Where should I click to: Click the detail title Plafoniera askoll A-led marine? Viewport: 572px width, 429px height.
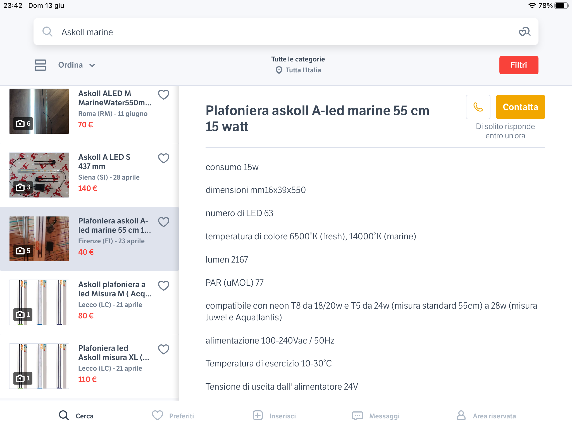click(x=317, y=118)
